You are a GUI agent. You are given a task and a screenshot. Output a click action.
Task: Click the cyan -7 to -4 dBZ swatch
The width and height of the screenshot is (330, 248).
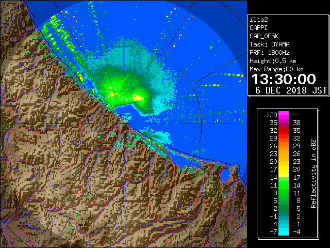coord(284,231)
